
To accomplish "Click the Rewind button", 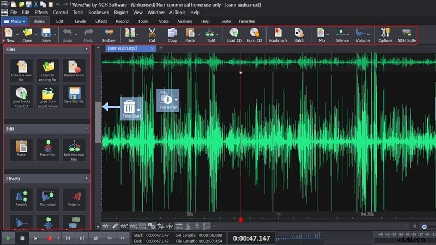I will coord(110,238).
